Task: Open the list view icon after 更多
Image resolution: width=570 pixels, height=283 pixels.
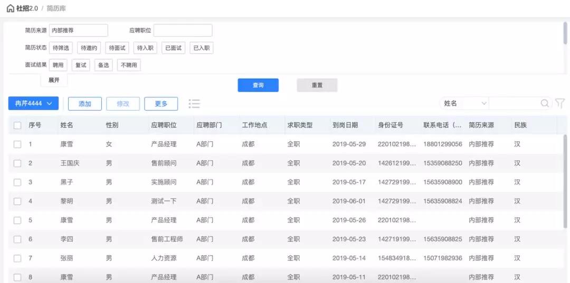Action: [x=194, y=104]
